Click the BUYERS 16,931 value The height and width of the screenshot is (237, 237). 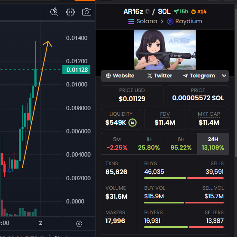pos(152,221)
